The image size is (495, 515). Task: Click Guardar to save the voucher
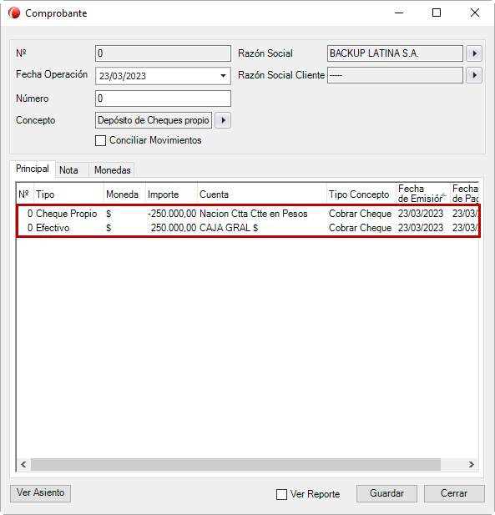click(x=386, y=493)
